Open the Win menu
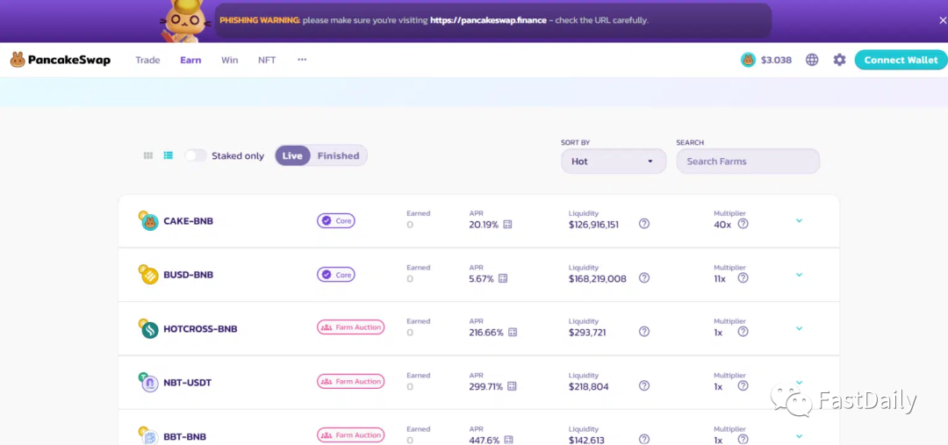Viewport: 948px width, 445px height. point(230,60)
